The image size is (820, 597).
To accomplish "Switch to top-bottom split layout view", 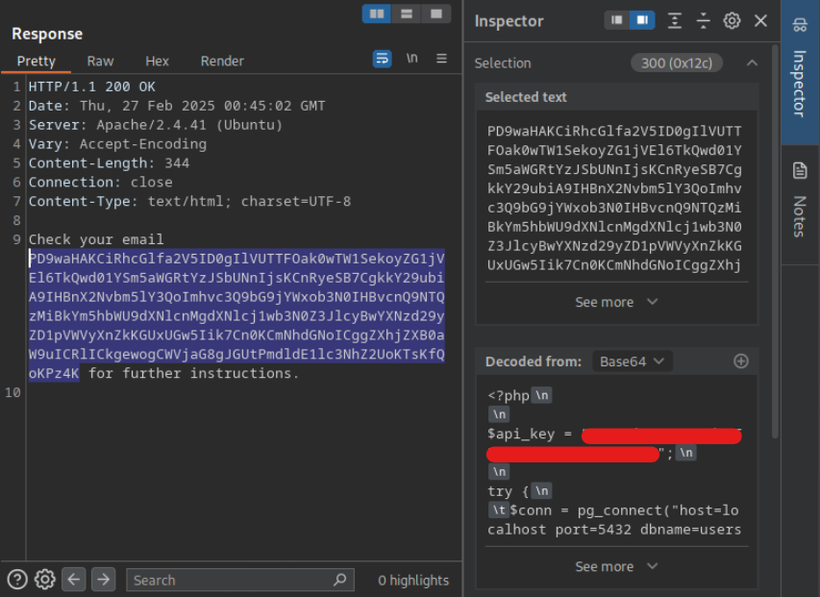I will point(407,13).
